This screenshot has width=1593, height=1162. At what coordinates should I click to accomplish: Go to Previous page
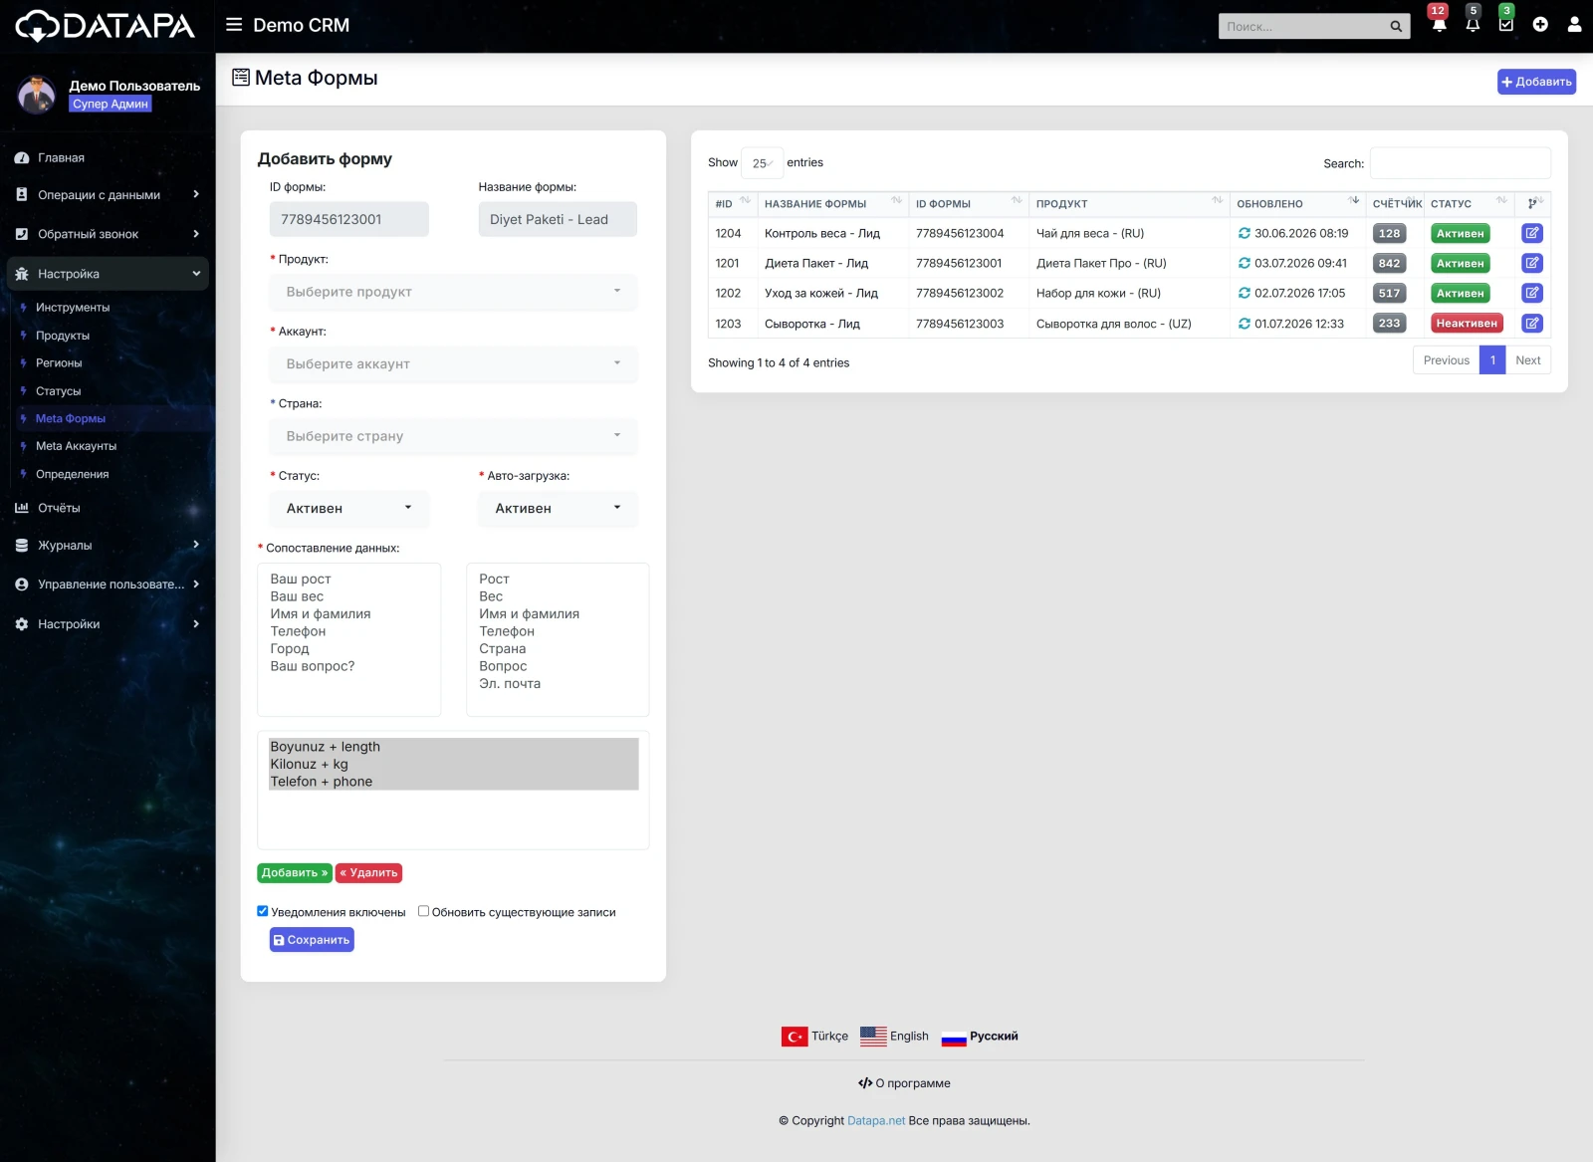pyautogui.click(x=1446, y=360)
